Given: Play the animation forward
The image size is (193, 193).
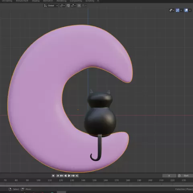Looking at the screenshot, I should pyautogui.click(x=69, y=176).
